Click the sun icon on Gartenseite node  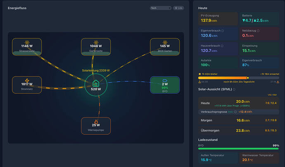(x=96, y=42)
